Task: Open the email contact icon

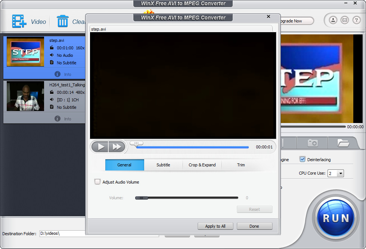Action: click(345, 20)
